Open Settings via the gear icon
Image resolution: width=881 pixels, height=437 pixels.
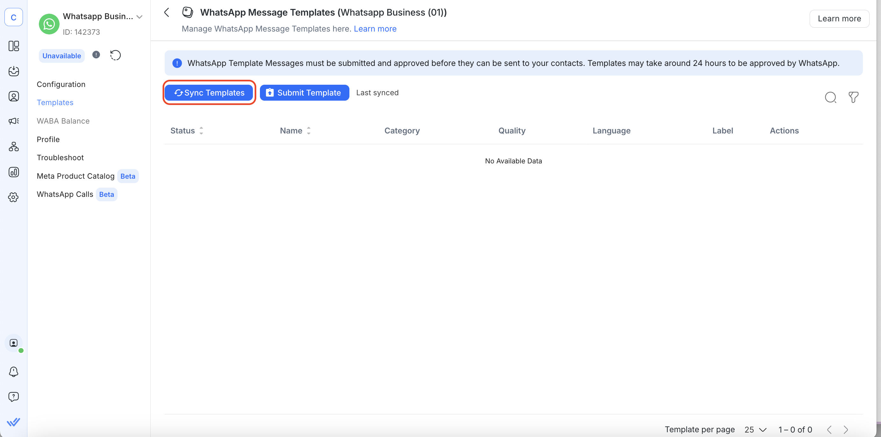point(14,197)
